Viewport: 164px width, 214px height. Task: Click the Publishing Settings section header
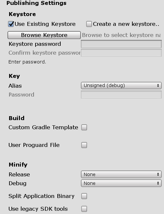click(x=37, y=3)
